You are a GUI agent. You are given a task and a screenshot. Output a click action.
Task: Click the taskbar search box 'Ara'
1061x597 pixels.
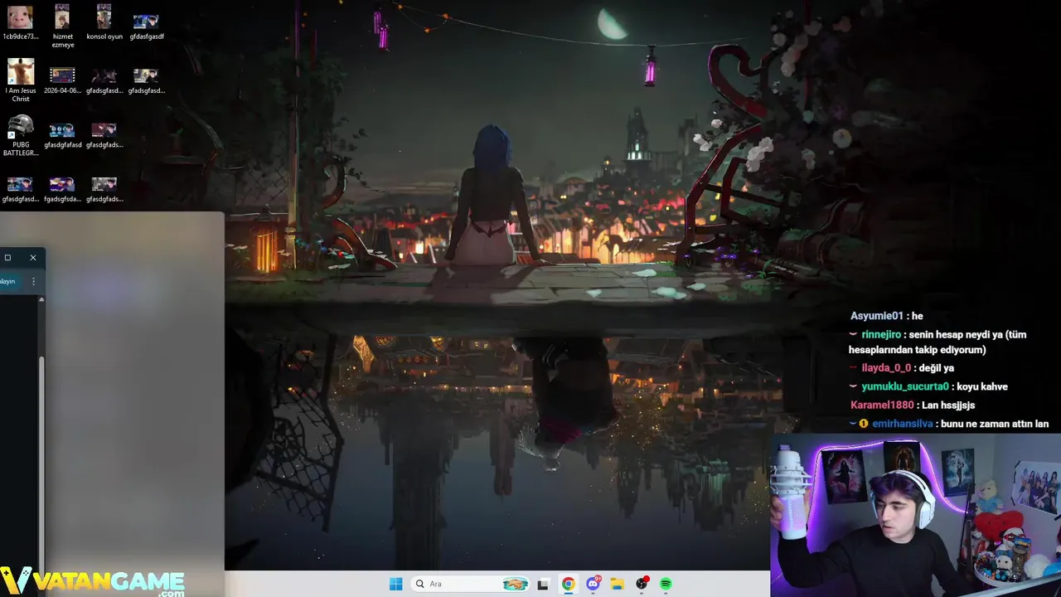pyautogui.click(x=472, y=584)
